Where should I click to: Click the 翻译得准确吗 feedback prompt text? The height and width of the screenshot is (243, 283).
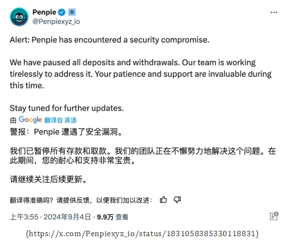point(81,200)
